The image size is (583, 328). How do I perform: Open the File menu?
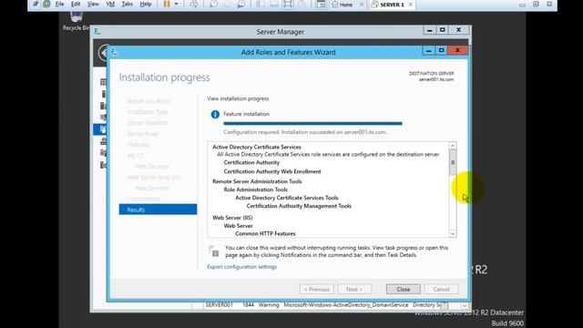click(59, 4)
